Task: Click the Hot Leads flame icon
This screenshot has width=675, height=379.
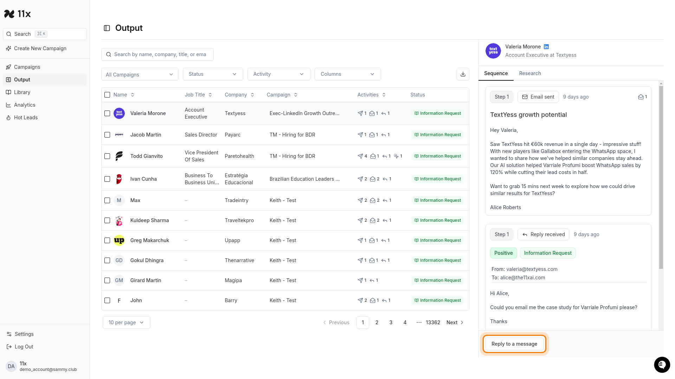Action: [8, 118]
